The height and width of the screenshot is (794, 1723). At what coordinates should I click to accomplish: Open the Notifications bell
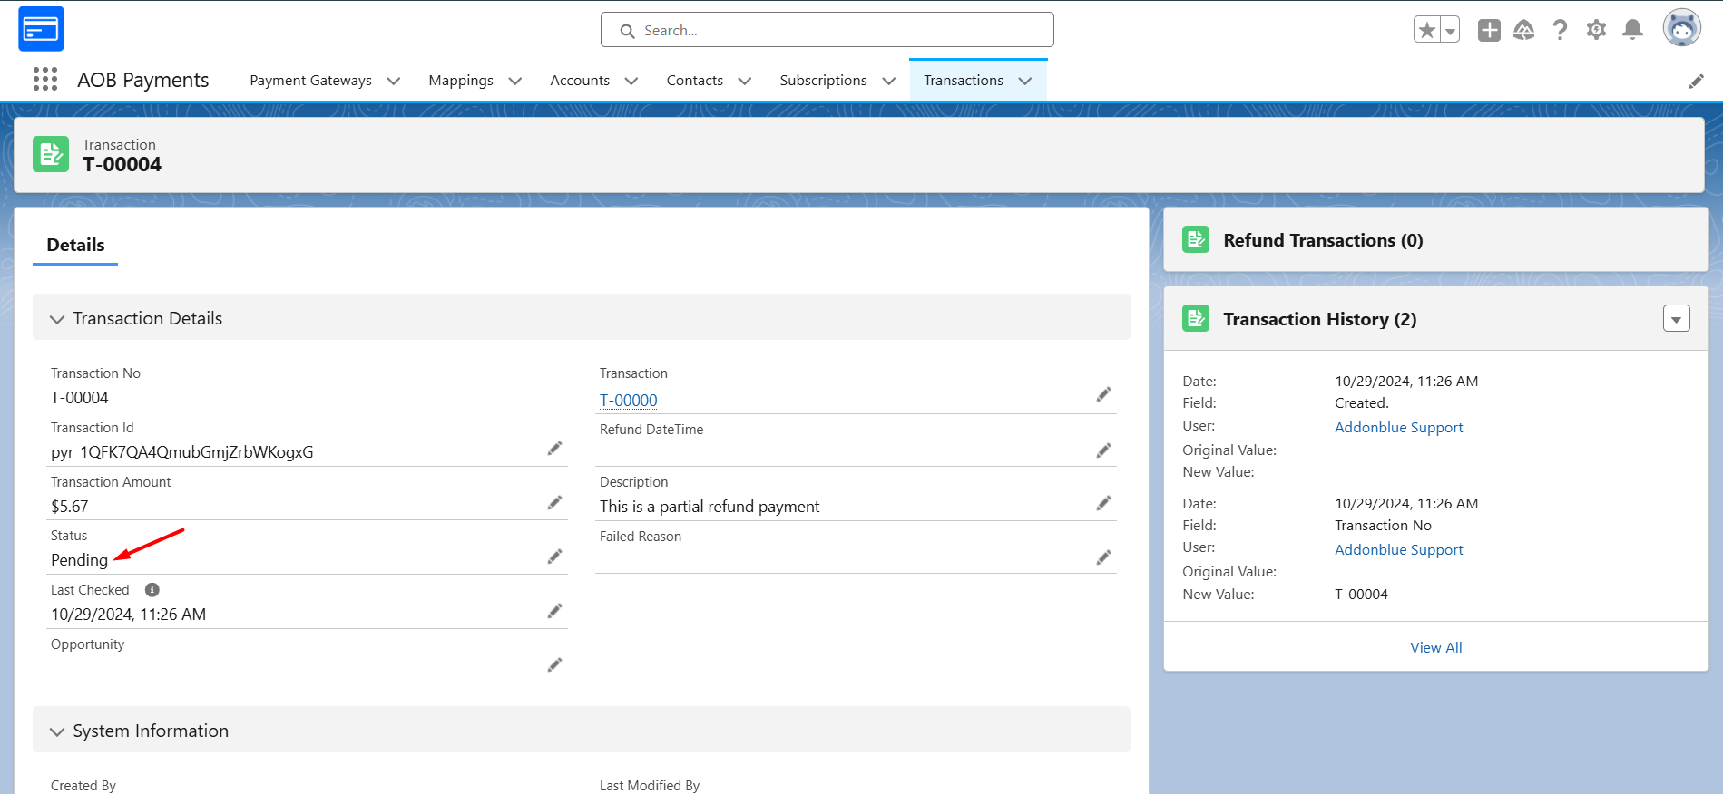pyautogui.click(x=1632, y=30)
